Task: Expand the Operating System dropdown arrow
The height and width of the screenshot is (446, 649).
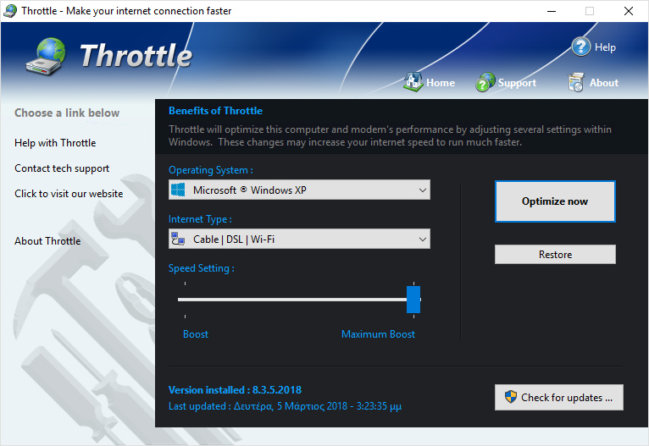Action: click(x=422, y=190)
